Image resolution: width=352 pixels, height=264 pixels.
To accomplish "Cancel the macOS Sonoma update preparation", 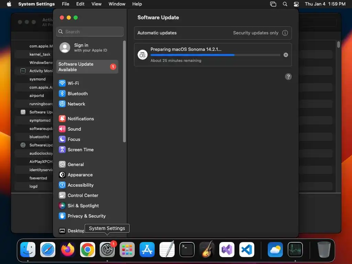I will 286,55.
